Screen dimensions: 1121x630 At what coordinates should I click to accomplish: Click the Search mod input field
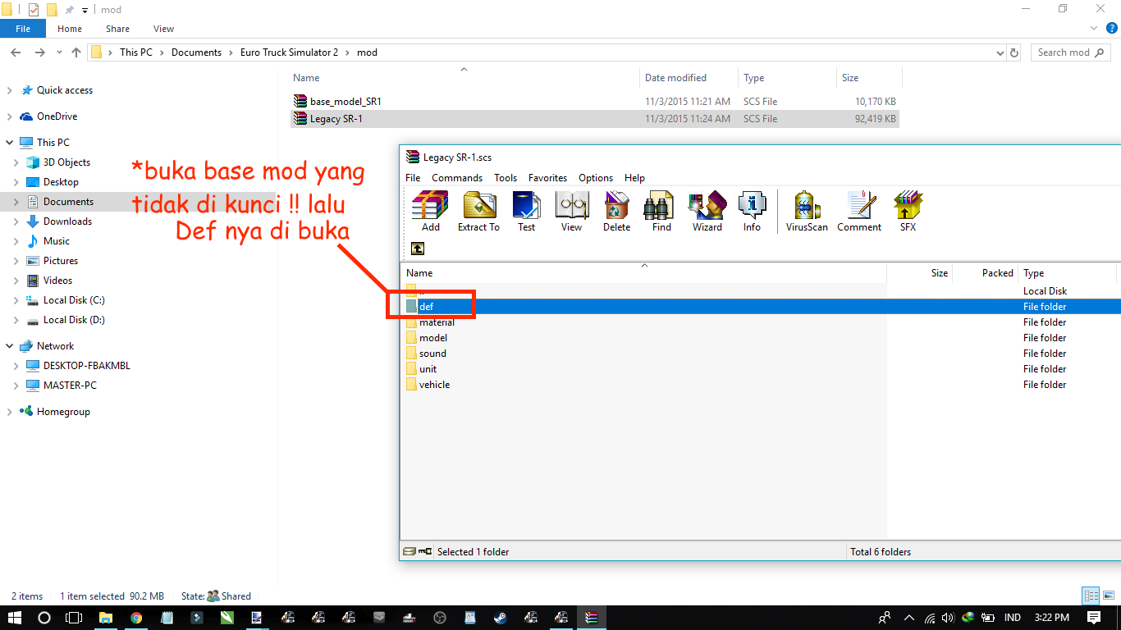tap(1072, 52)
